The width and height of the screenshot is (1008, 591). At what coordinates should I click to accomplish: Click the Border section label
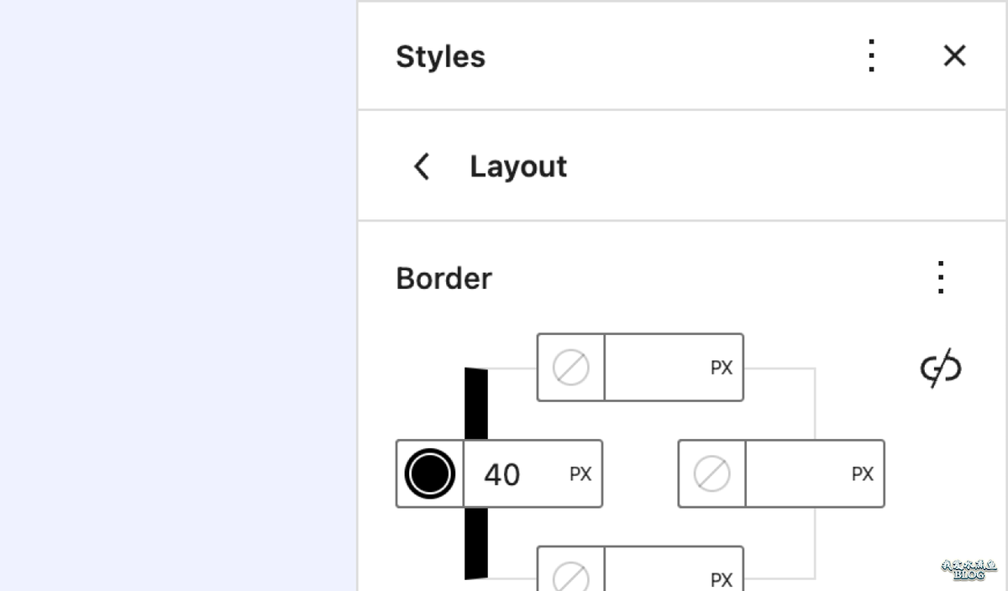click(x=444, y=278)
